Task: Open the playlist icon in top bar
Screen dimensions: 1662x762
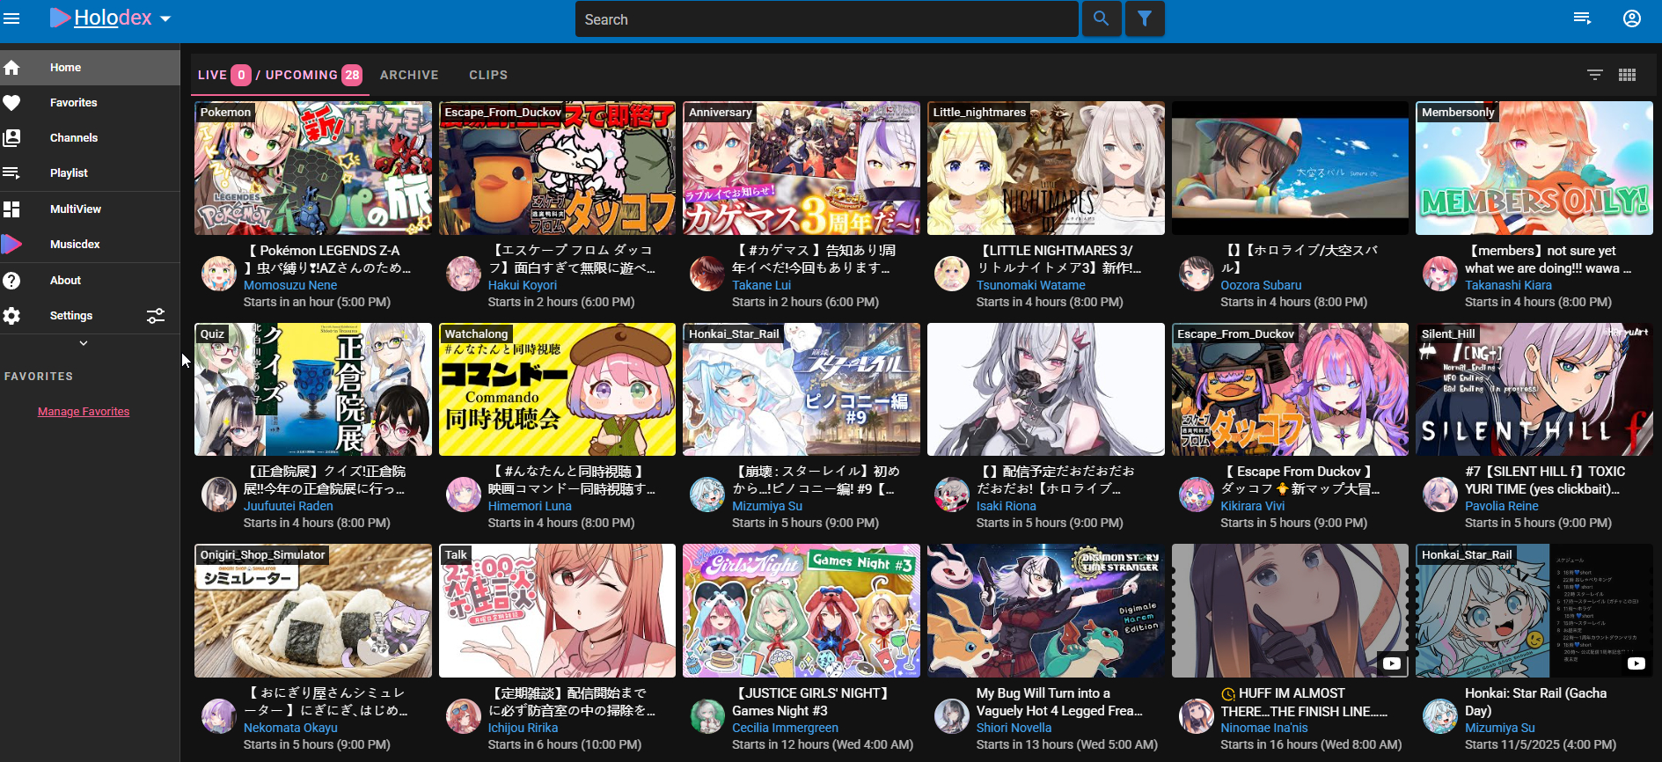Action: point(1582,18)
